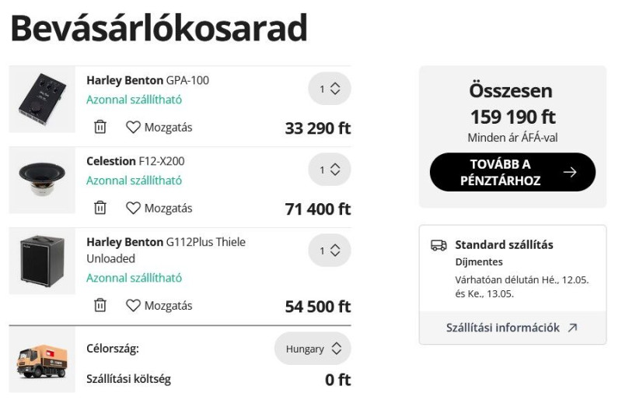Screen dimensions: 622x414
Task: Click the black G112Plus cabinet thumbnail
Action: (42, 261)
